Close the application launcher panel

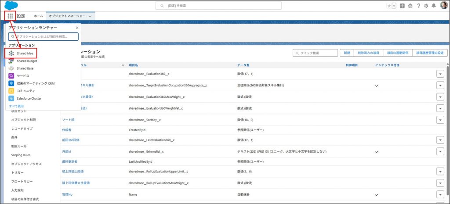[77, 28]
